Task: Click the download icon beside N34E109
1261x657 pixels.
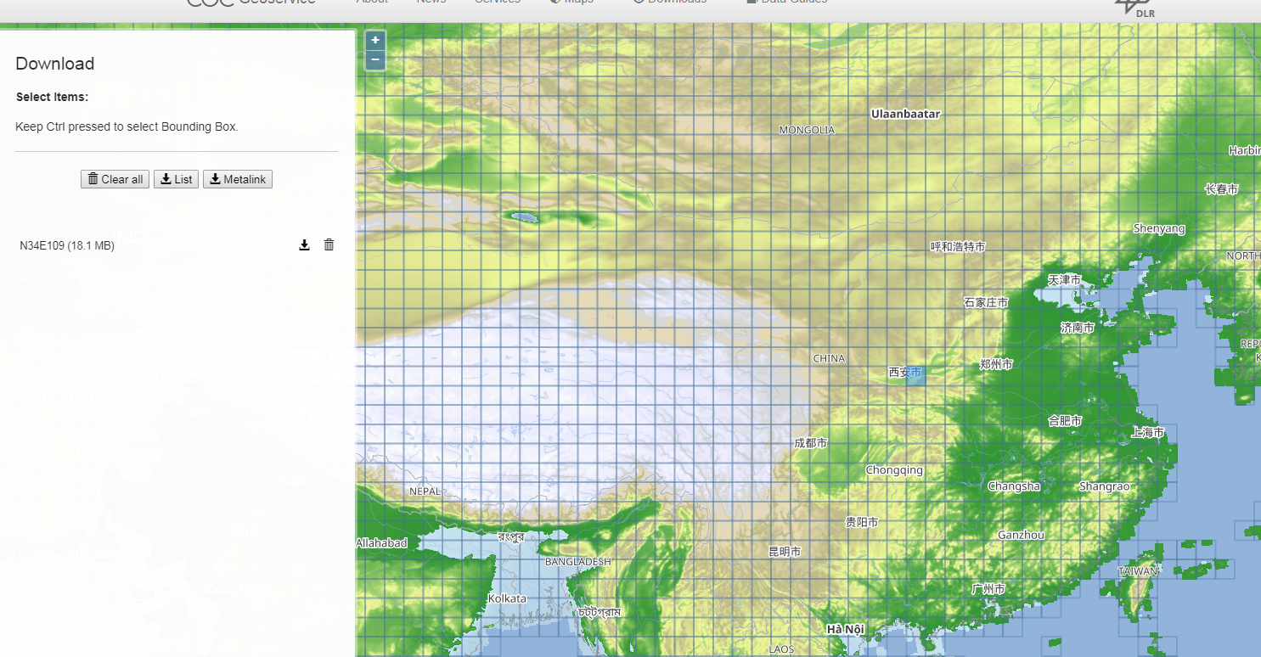Action: tap(304, 244)
